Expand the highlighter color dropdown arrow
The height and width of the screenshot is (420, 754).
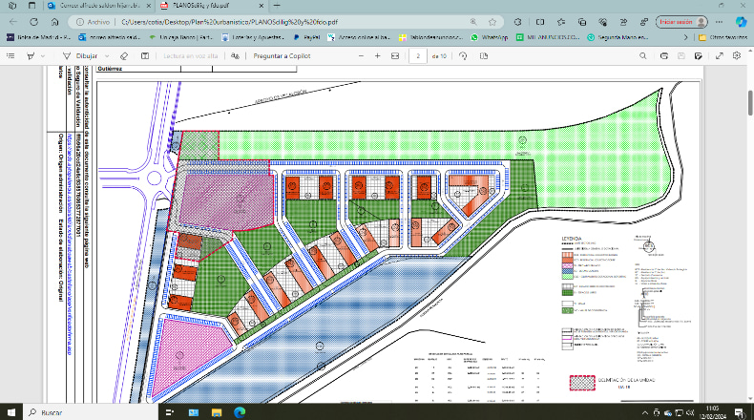(x=43, y=55)
